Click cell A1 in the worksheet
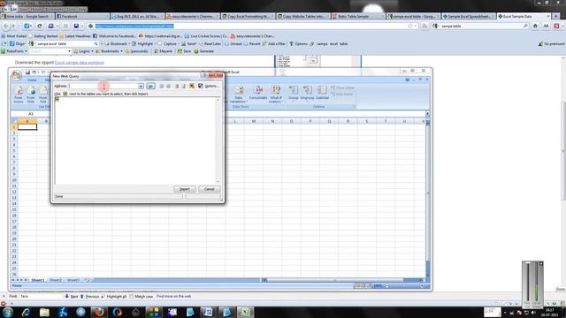 [x=27, y=127]
